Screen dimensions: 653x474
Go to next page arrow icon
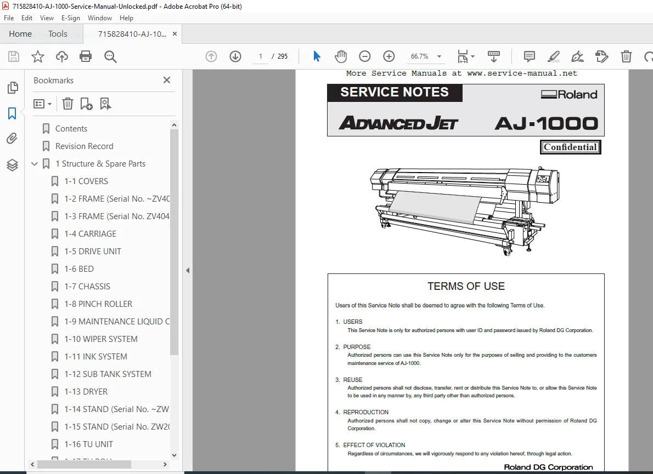pyautogui.click(x=235, y=56)
